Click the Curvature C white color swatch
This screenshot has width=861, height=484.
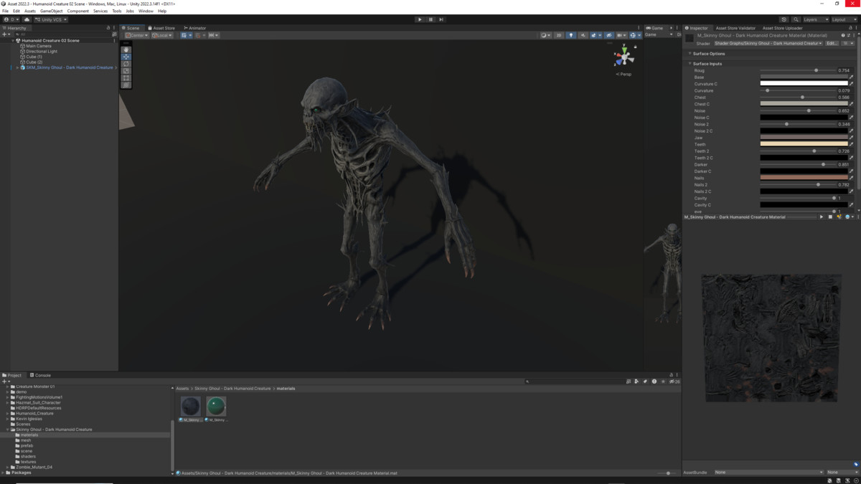[804, 84]
